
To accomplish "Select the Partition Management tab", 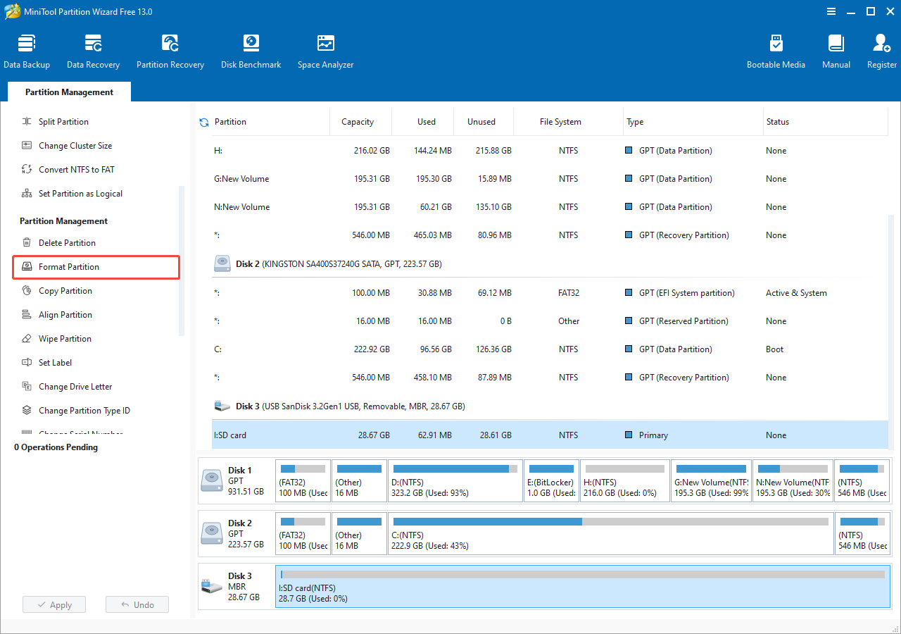I will pyautogui.click(x=69, y=92).
